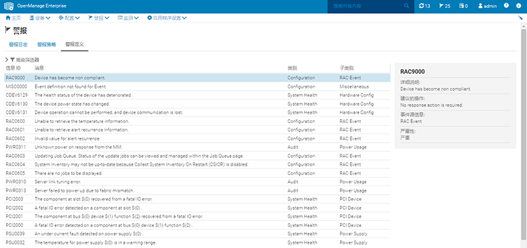The width and height of the screenshot is (527, 248).
Task: Select the PCI2001 row
Action: tap(197, 217)
